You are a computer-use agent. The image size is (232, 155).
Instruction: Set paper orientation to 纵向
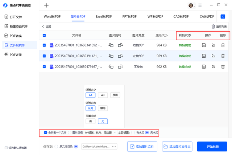click(x=90, y=108)
